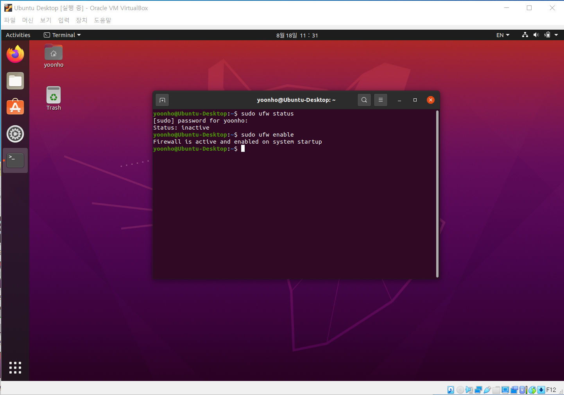Open the 보기 menu in VirtualBox
564x395 pixels.
coord(46,20)
